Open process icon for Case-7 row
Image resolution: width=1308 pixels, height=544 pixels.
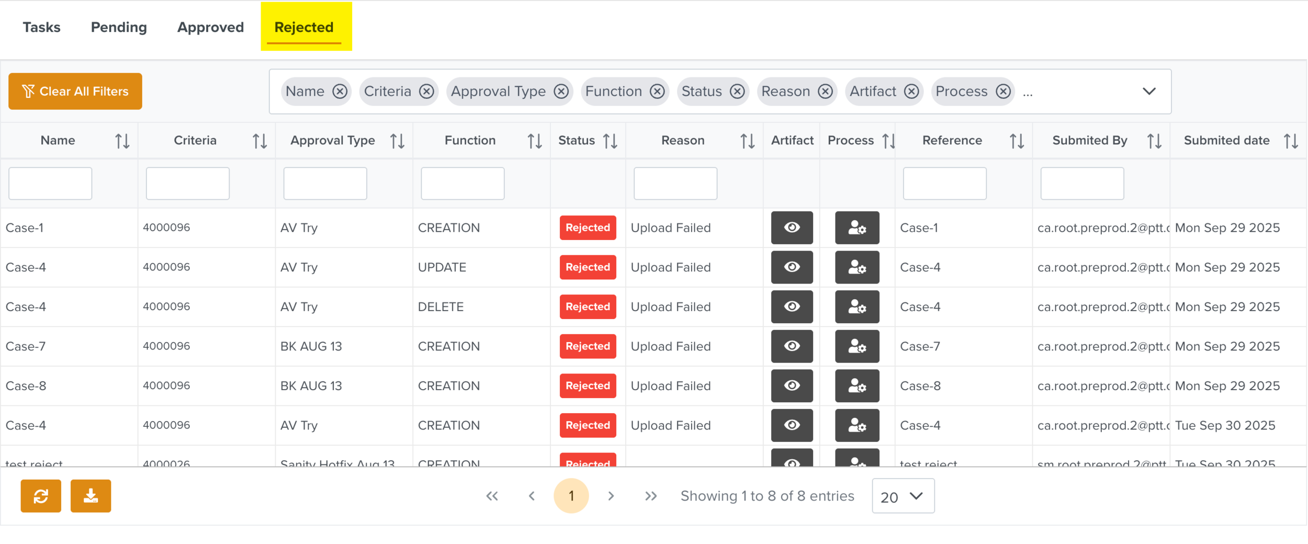point(856,346)
